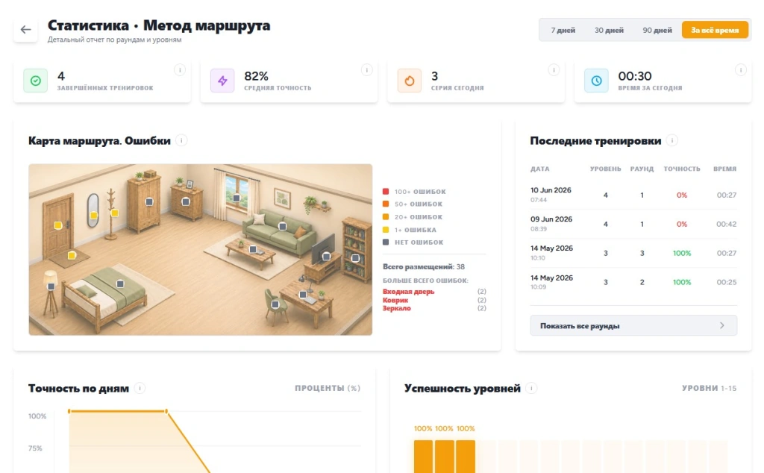764x473 pixels.
Task: Click the gray marker on the green sofa
Action: coord(282,227)
